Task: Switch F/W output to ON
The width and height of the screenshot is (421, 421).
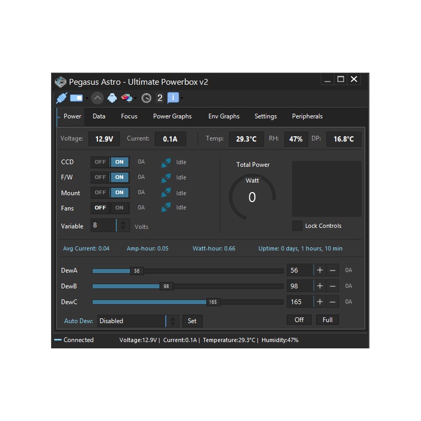Action: 119,177
